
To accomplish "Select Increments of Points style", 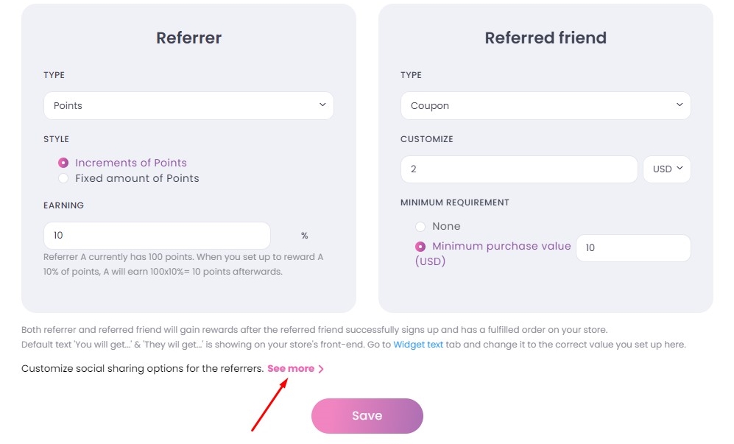I will point(63,163).
